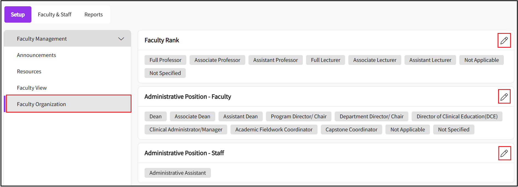The image size is (518, 187).
Task: Click the Full Professor rank tag
Action: 165,60
